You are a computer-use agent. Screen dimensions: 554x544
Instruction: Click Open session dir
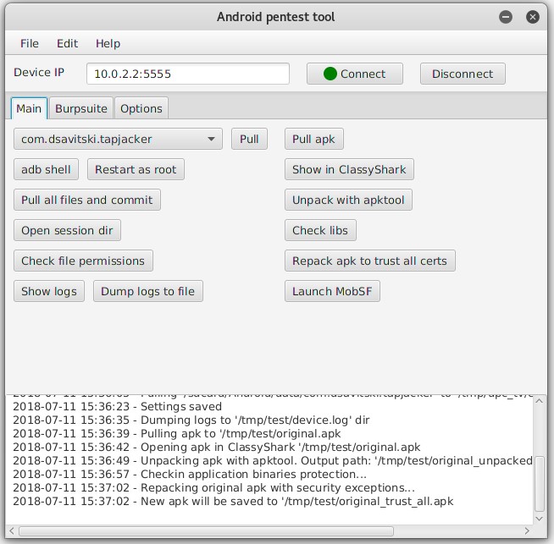click(67, 230)
